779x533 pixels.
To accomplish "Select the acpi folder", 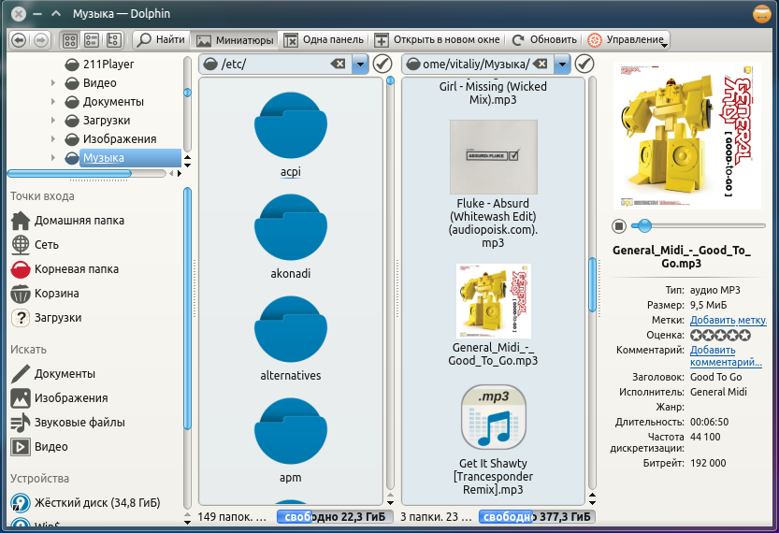I will pos(291,135).
